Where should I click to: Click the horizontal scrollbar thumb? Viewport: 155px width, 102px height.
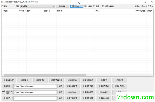[x=45, y=75]
